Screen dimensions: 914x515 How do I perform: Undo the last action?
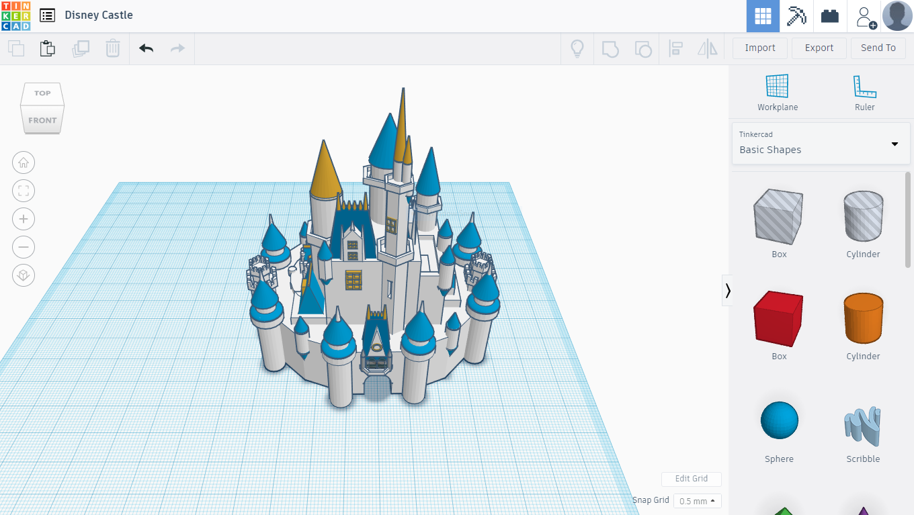tap(146, 48)
